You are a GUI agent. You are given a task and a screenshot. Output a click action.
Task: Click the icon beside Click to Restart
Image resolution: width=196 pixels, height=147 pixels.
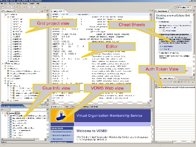164,30
